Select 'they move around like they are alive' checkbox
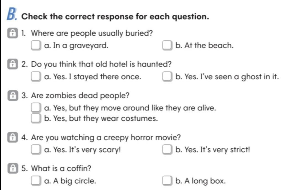 (36, 108)
